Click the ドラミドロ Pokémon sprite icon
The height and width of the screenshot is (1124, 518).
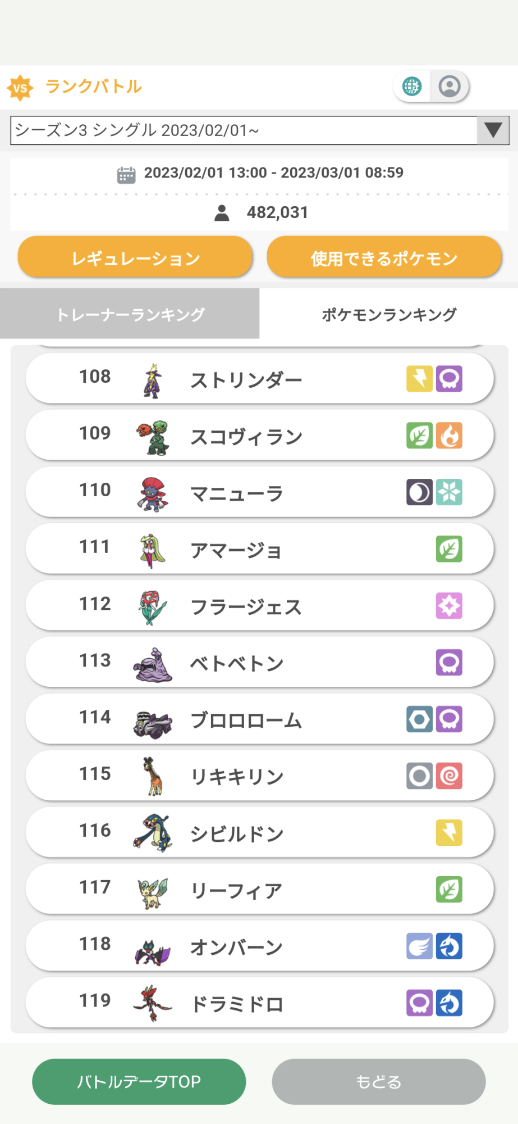152,1003
